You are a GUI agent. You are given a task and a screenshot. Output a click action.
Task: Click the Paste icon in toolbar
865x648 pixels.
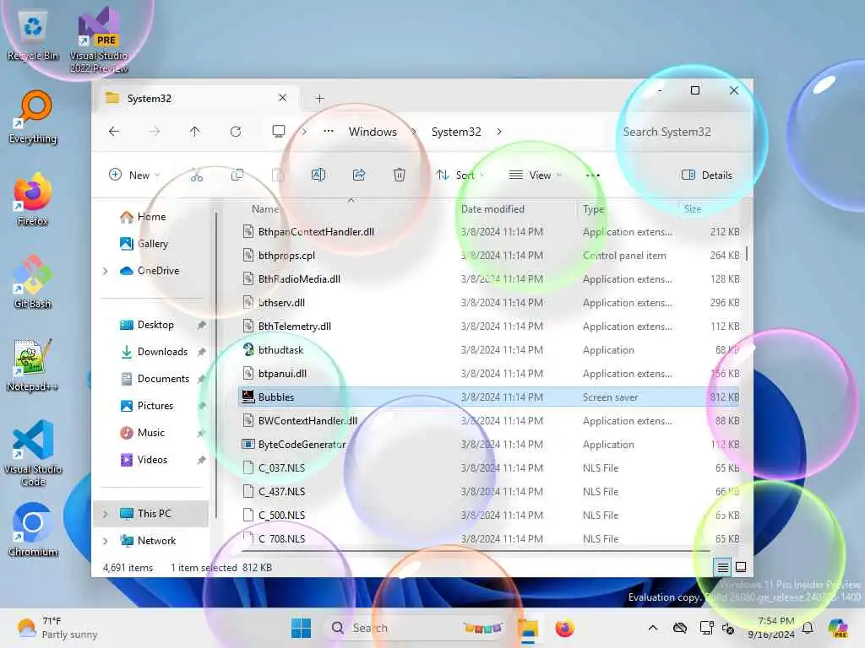click(278, 175)
